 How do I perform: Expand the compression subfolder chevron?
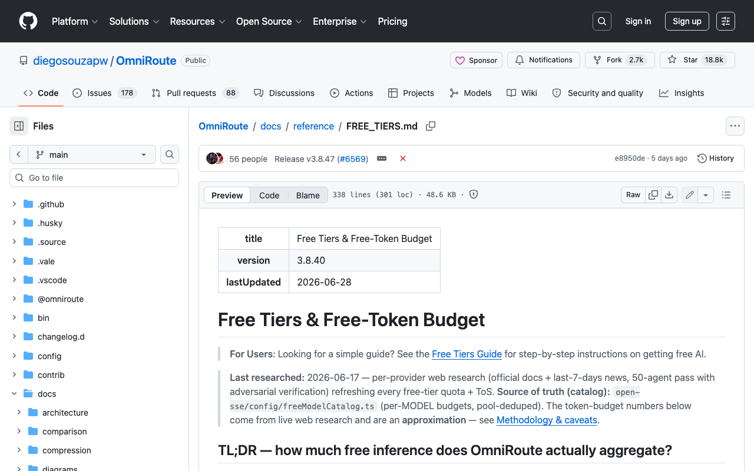19,450
